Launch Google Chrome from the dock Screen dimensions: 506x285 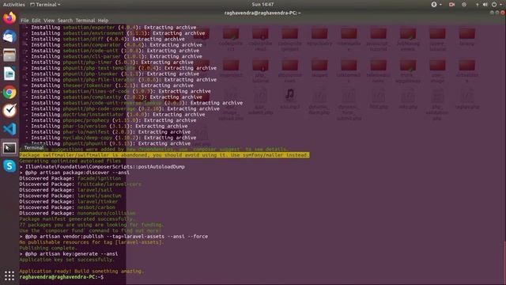coord(9,93)
